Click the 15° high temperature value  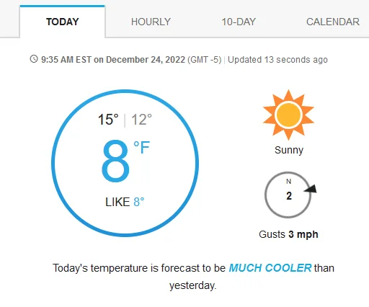point(108,120)
